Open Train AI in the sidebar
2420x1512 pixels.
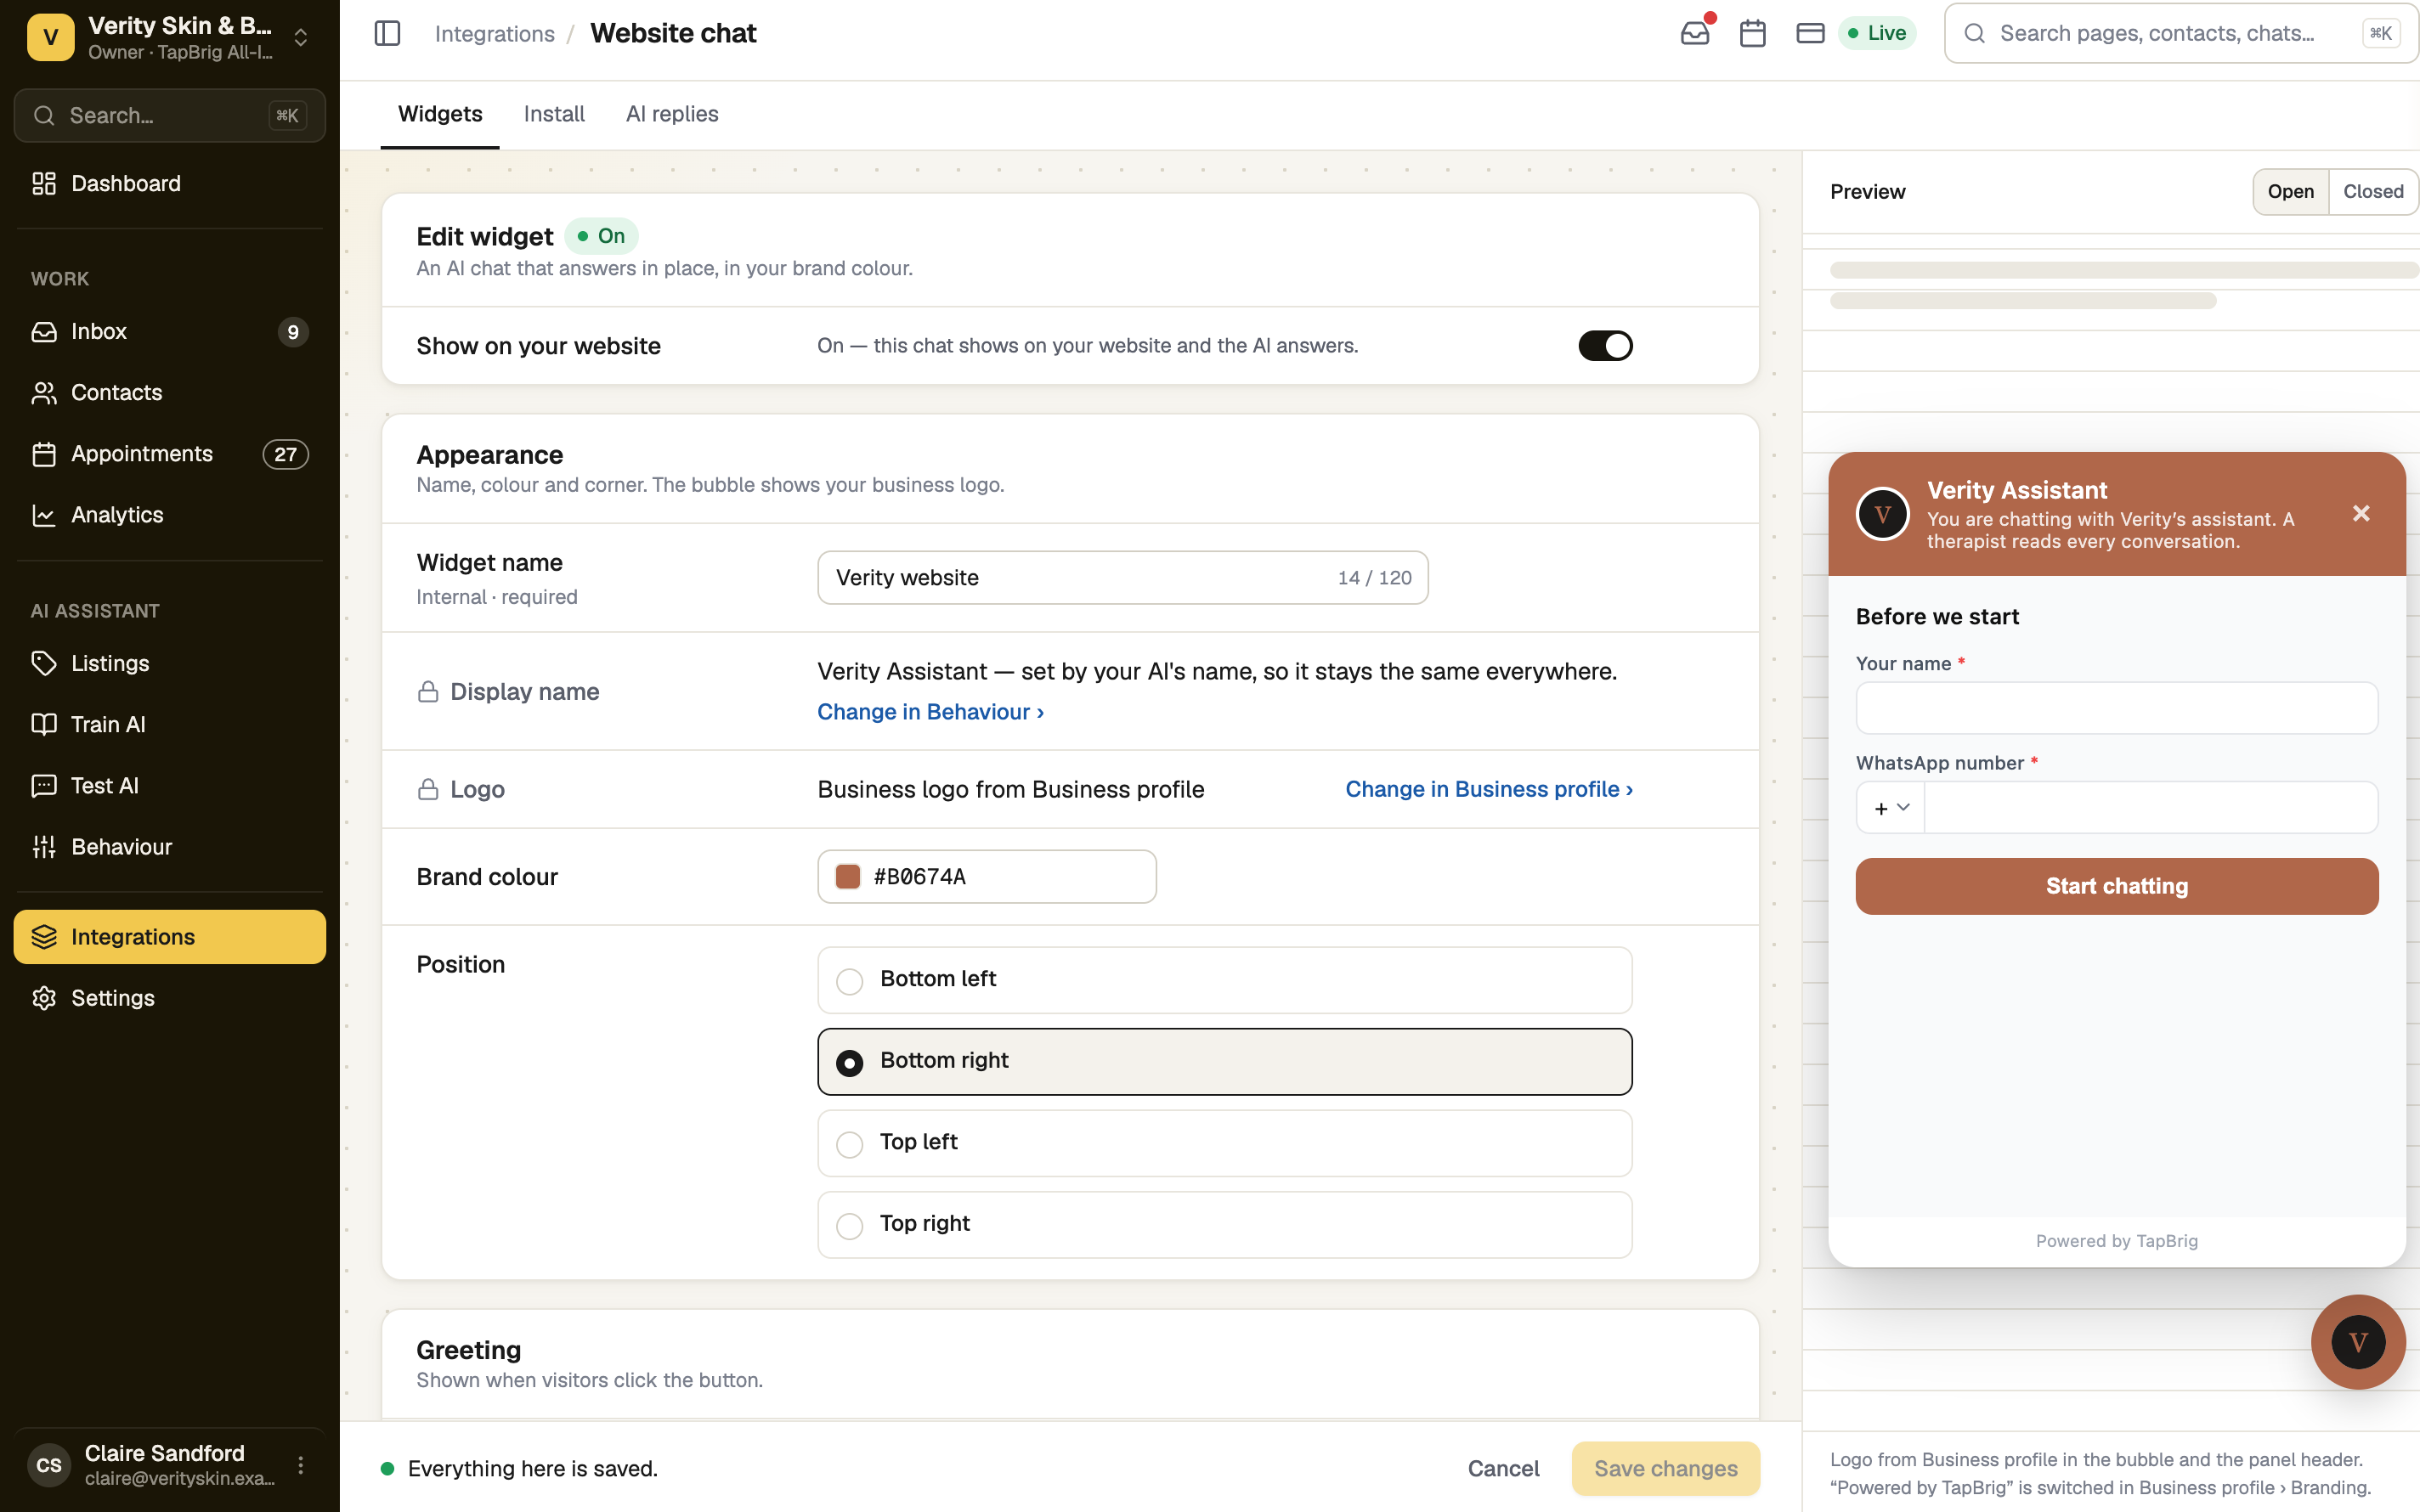coord(170,724)
